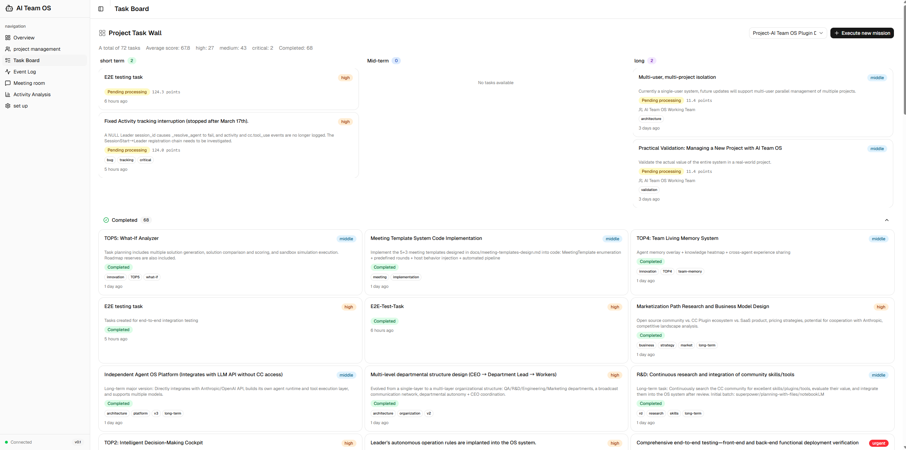Click the AI Team OS logo icon
This screenshot has height=450, width=906.
tap(9, 8)
